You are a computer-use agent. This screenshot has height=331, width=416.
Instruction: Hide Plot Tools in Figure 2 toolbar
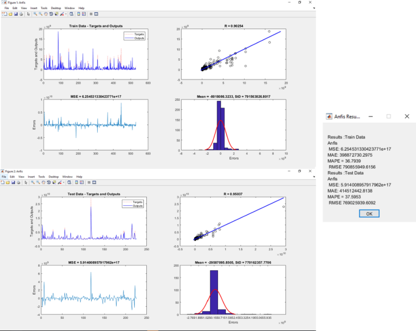click(x=89, y=182)
